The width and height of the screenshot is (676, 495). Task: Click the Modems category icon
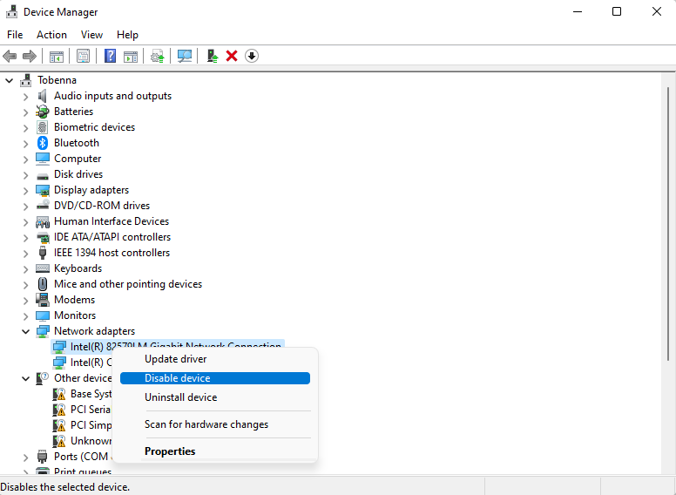coord(42,300)
